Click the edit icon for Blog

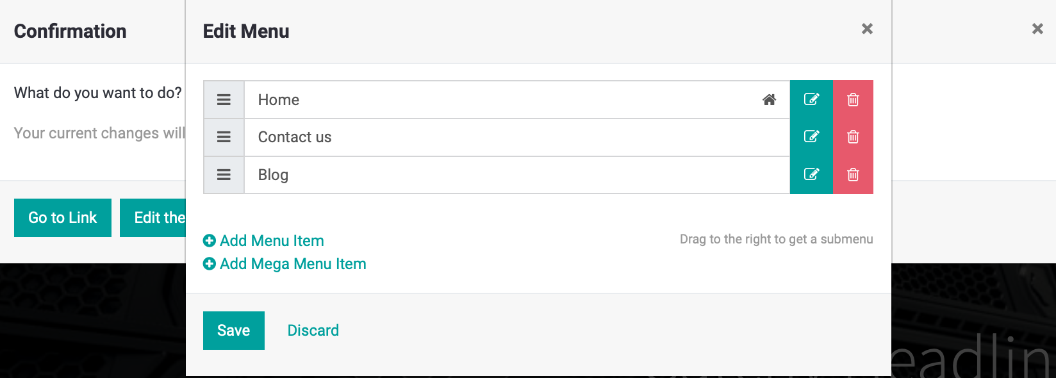(x=811, y=174)
